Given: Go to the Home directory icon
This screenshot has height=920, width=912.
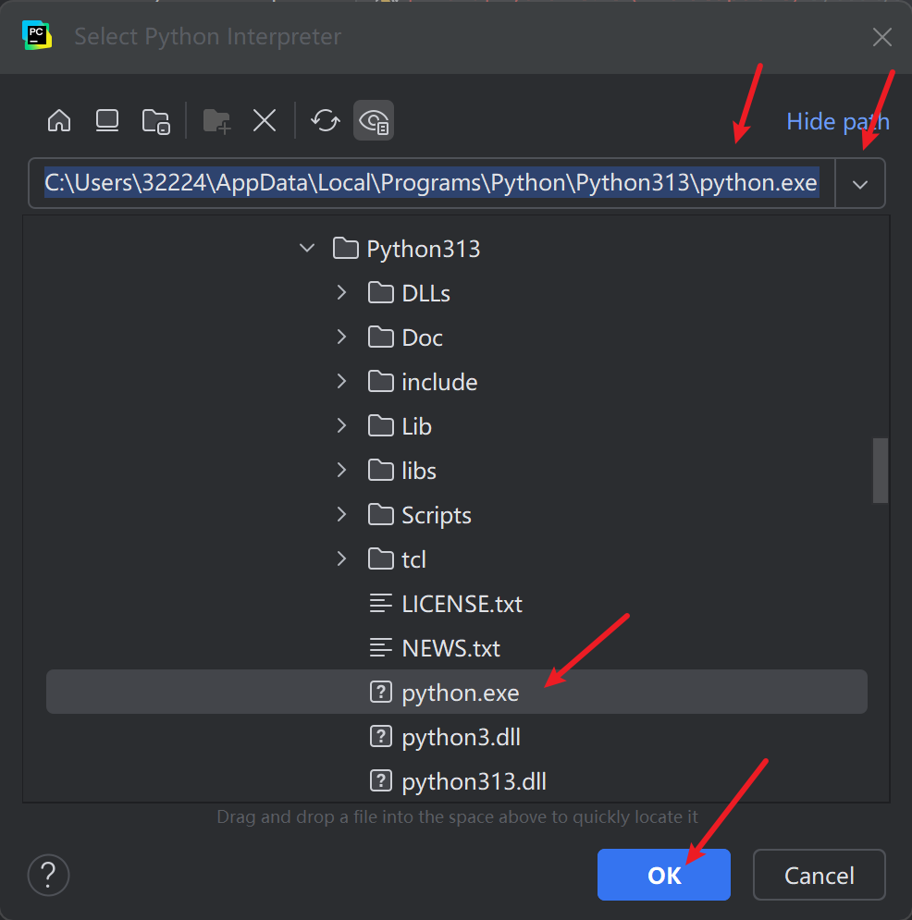Looking at the screenshot, I should [59, 121].
